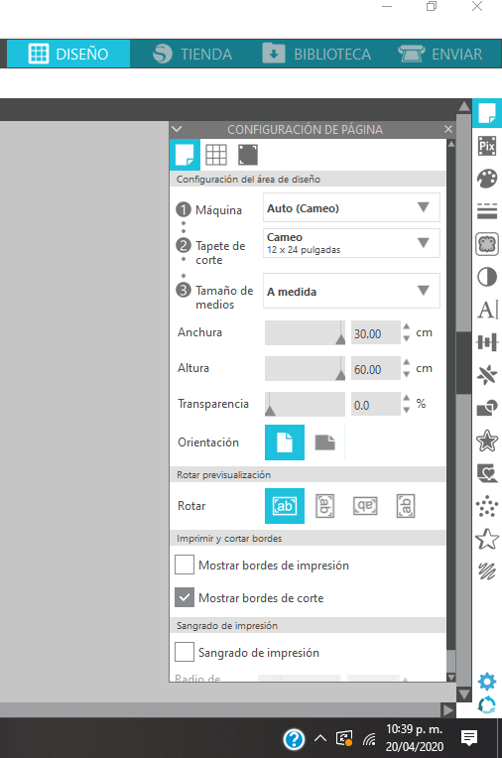Open Preferences gear icon
This screenshot has width=502, height=758.
pos(487,682)
